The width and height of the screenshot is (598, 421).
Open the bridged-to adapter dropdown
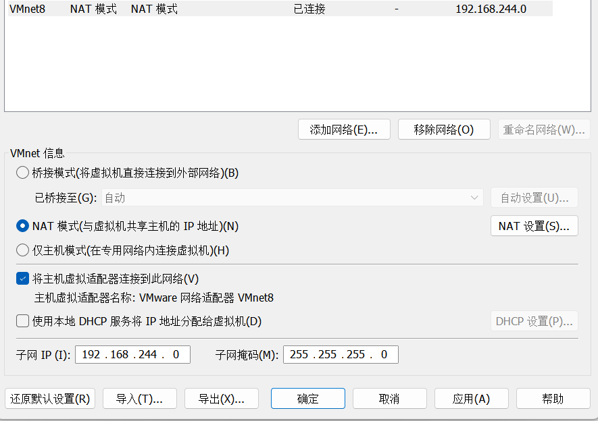pos(292,198)
